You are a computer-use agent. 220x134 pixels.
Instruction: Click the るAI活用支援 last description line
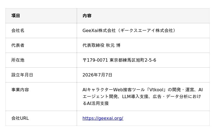click(95, 103)
